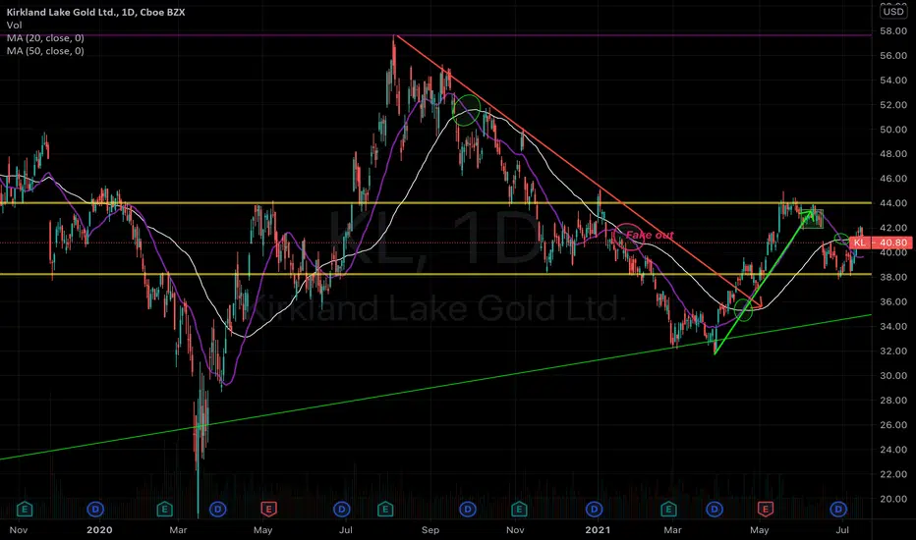Click the 24.00 price axis label
The height and width of the screenshot is (540, 916).
click(x=893, y=450)
